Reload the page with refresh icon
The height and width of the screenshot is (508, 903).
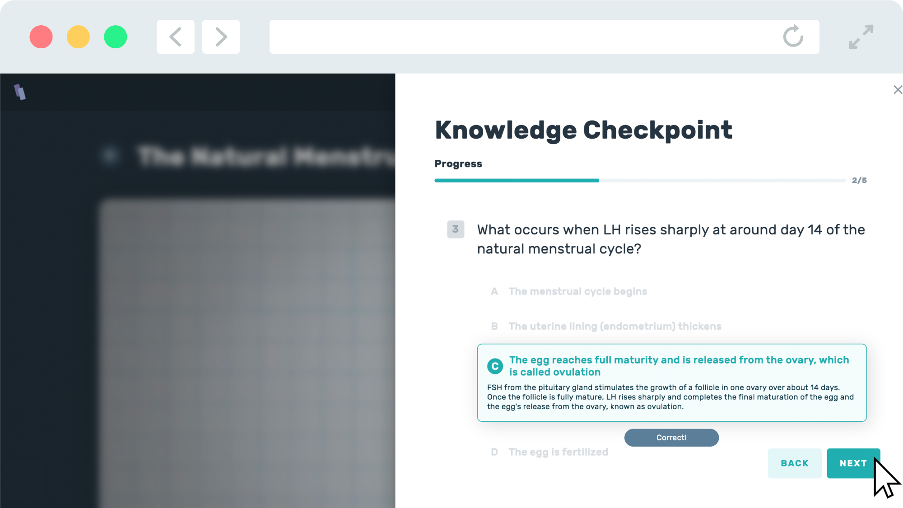[x=793, y=37]
